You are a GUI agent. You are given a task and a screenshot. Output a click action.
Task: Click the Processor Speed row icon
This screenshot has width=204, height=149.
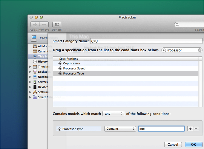[x=60, y=68]
